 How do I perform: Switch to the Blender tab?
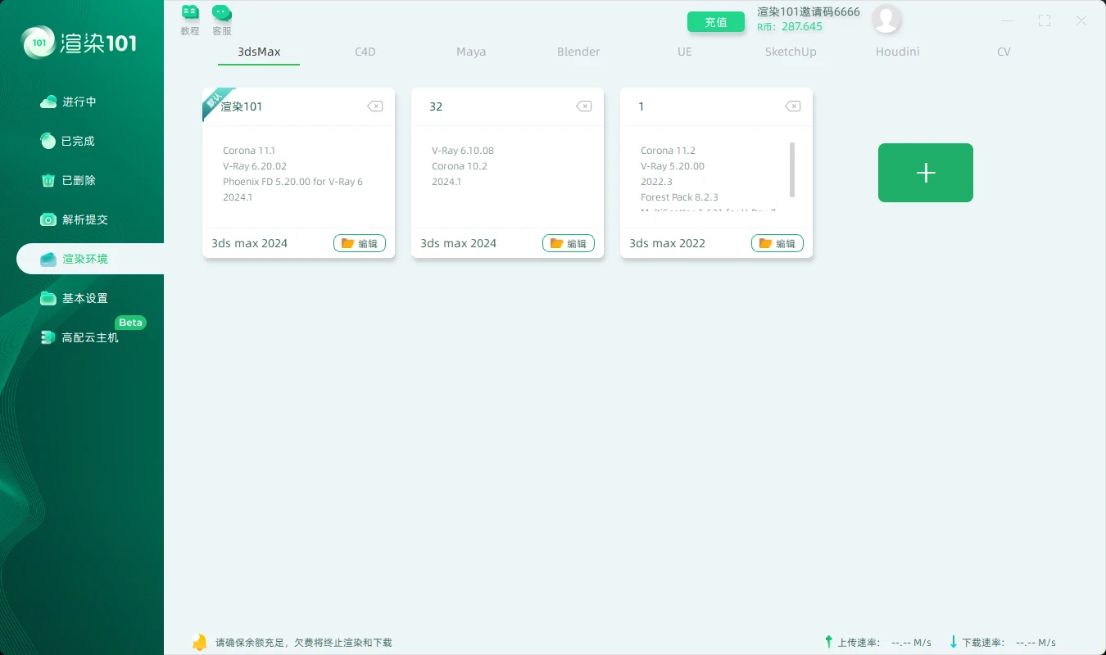[578, 52]
